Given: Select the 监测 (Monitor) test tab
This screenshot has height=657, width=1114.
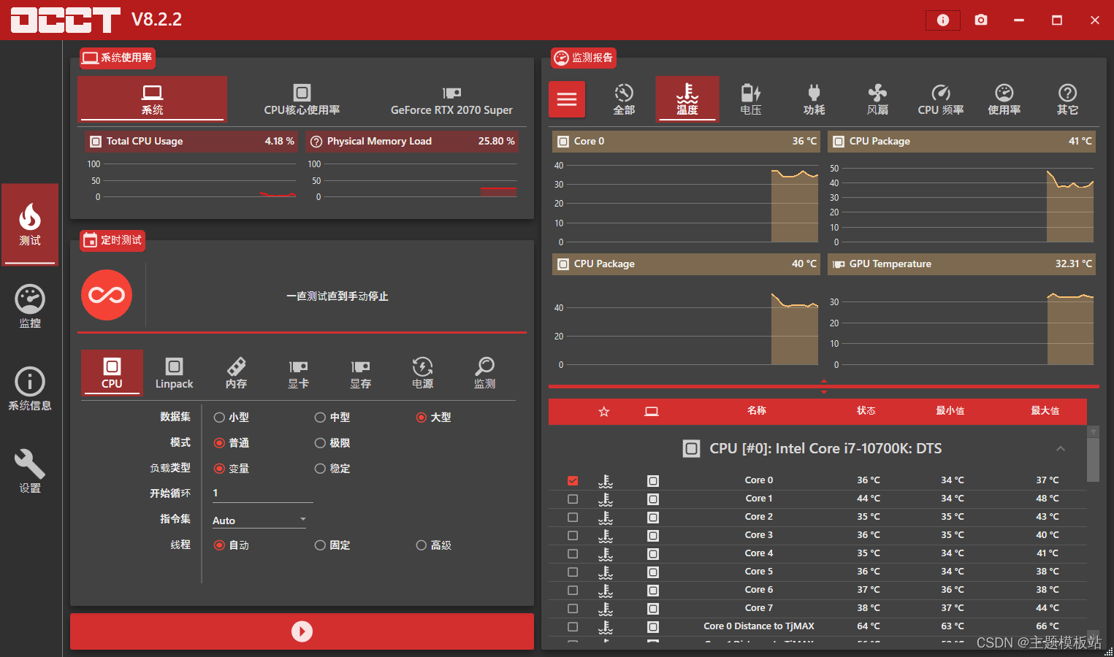Looking at the screenshot, I should [484, 373].
